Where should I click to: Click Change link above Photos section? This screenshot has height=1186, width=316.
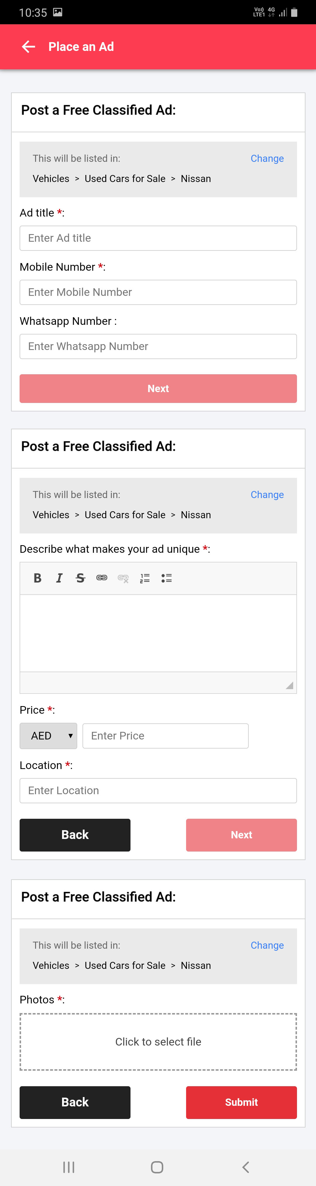point(267,945)
